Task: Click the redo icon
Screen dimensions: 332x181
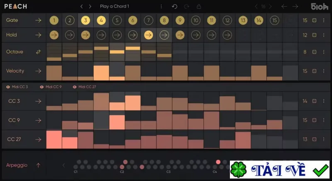Action: coord(186,6)
